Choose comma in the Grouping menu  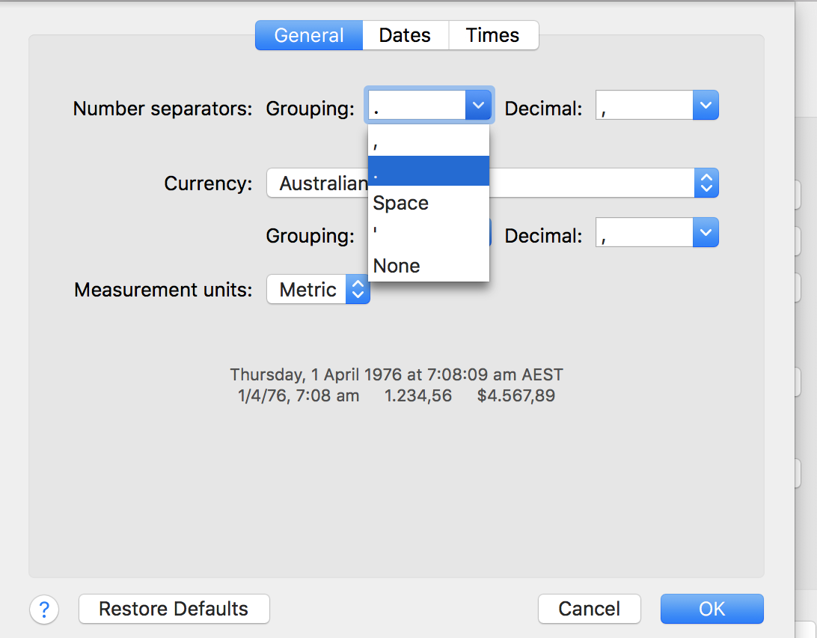(428, 141)
